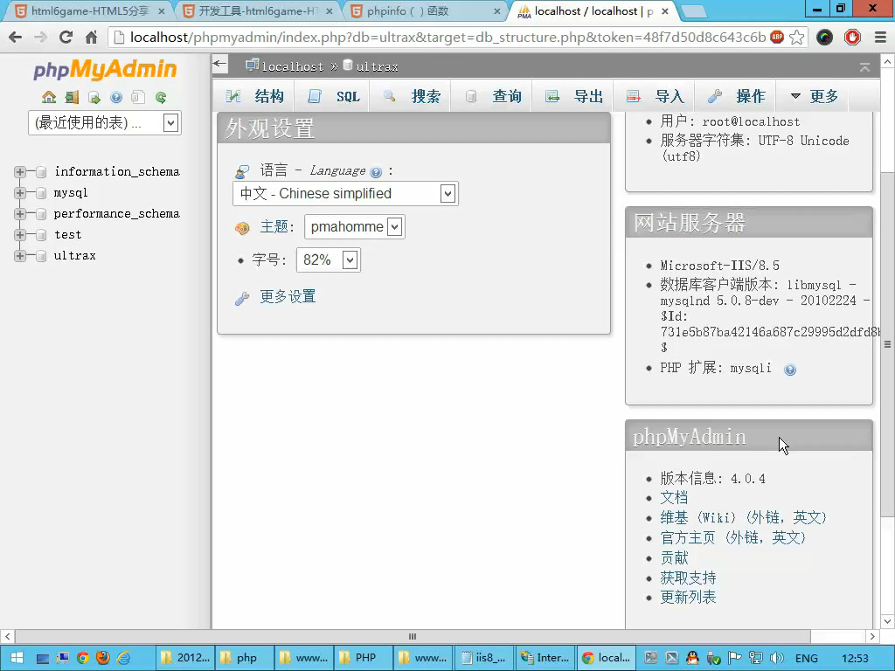Viewport: 895px width, 671px height.
Task: Open the 文档 (Documentation) link
Action: pos(674,497)
